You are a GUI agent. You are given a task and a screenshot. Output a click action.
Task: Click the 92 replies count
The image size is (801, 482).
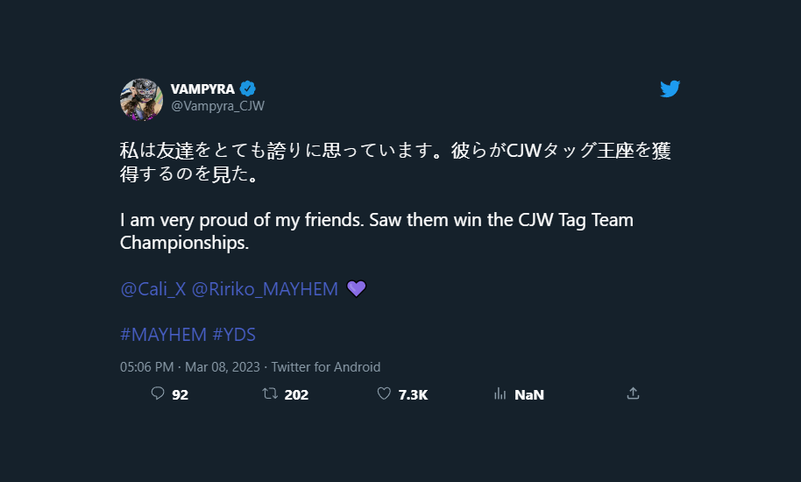click(x=180, y=394)
